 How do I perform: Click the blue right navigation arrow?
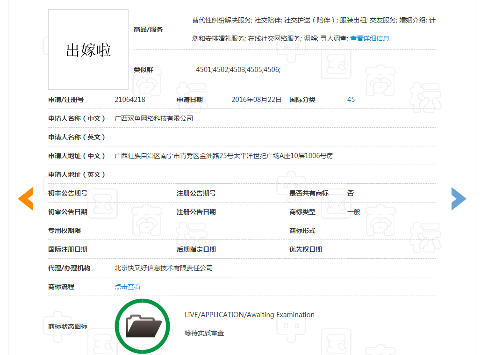tap(459, 198)
